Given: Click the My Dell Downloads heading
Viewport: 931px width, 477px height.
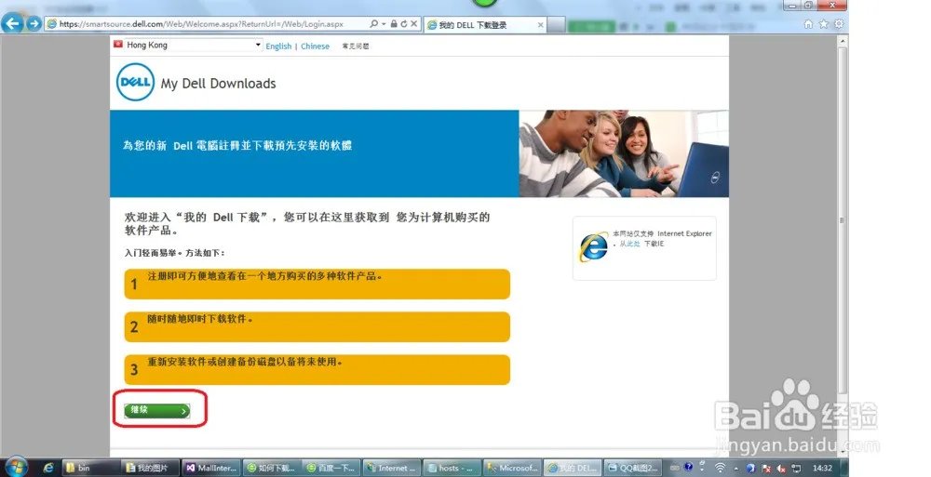Looking at the screenshot, I should click(x=218, y=84).
